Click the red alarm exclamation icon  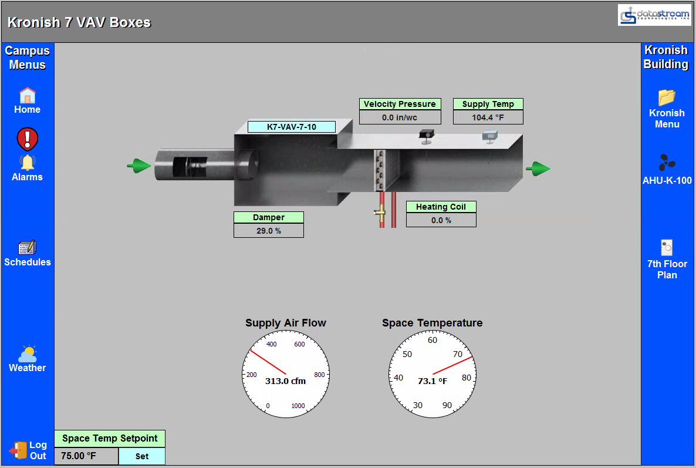pyautogui.click(x=27, y=139)
